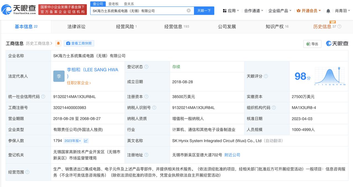Screen dimensions: 353x187
Task: Click the 有限责任公司(外国法人独资) company type
Action: (x=78, y=130)
